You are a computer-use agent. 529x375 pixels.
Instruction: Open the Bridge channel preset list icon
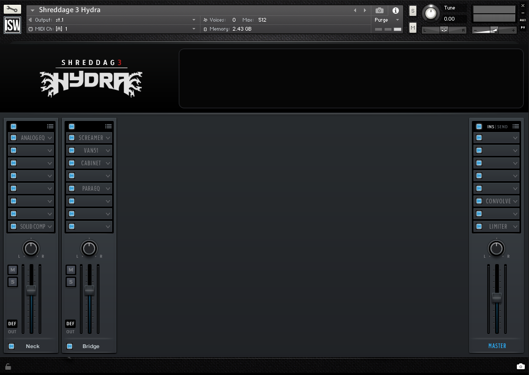(108, 126)
